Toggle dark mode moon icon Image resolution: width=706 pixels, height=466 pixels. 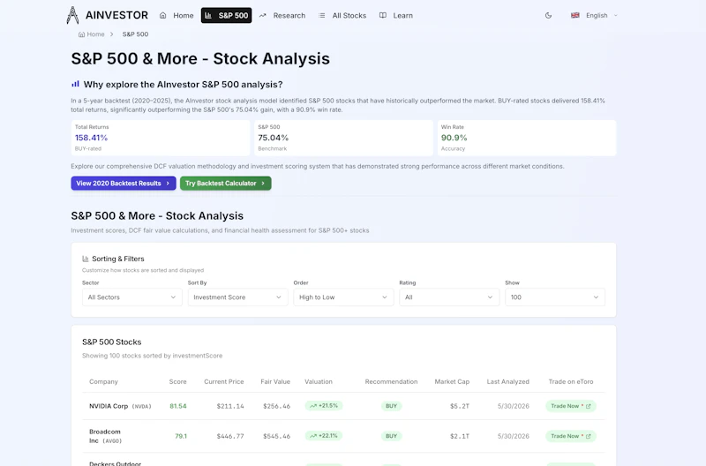(548, 15)
